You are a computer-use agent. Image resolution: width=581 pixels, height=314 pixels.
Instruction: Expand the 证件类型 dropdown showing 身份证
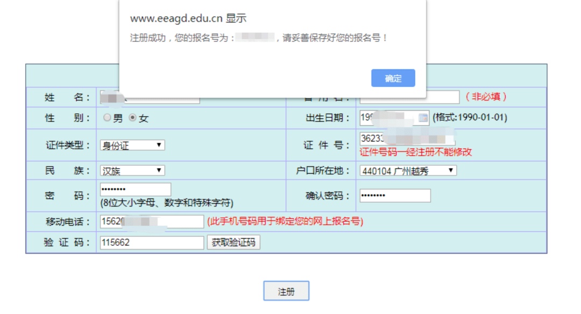pos(132,145)
